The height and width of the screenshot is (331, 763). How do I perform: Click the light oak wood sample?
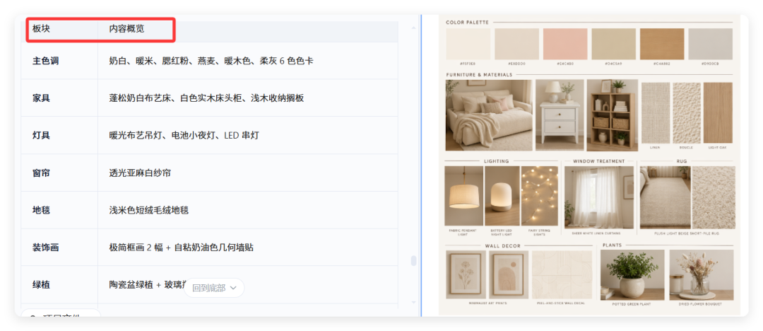coord(718,112)
